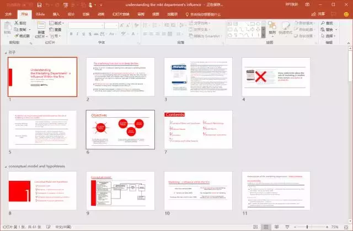The width and height of the screenshot is (353, 231).
Task: Save the presentation with the floppy-disk icon
Action: pyautogui.click(x=39, y=5)
